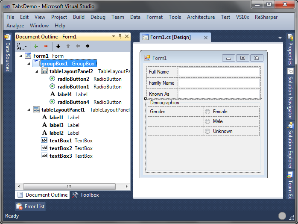This screenshot has height=224, width=298.
Task: Pin the Document Outline panel
Action: (x=120, y=36)
